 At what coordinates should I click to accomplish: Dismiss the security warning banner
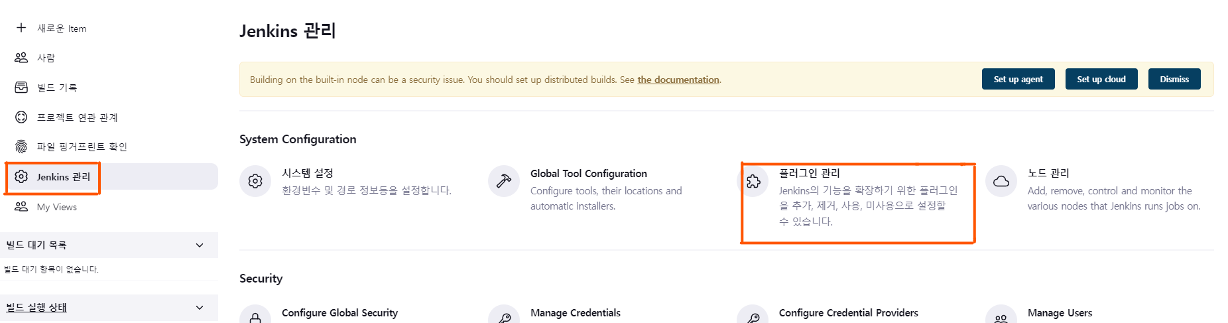pyautogui.click(x=1174, y=79)
